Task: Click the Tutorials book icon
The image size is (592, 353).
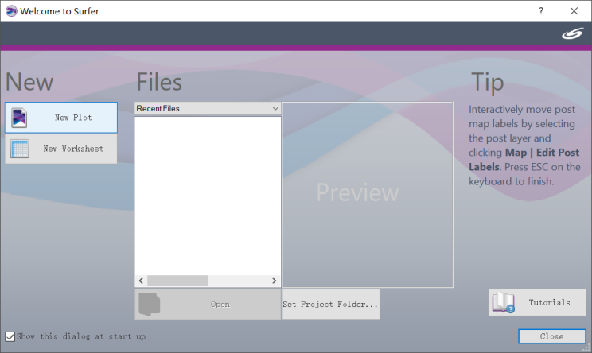Action: click(503, 302)
